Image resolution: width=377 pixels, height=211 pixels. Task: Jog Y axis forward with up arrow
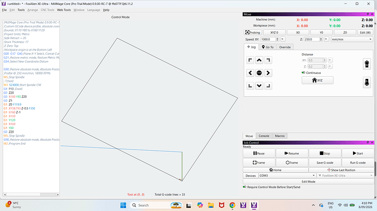[259, 60]
